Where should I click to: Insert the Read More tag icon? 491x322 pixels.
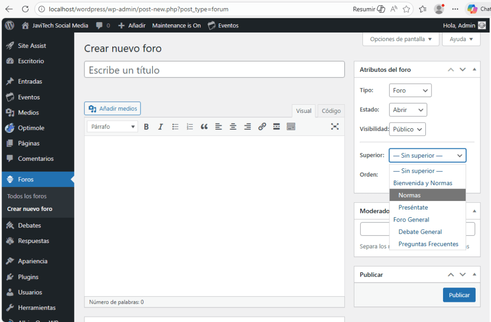pos(276,127)
